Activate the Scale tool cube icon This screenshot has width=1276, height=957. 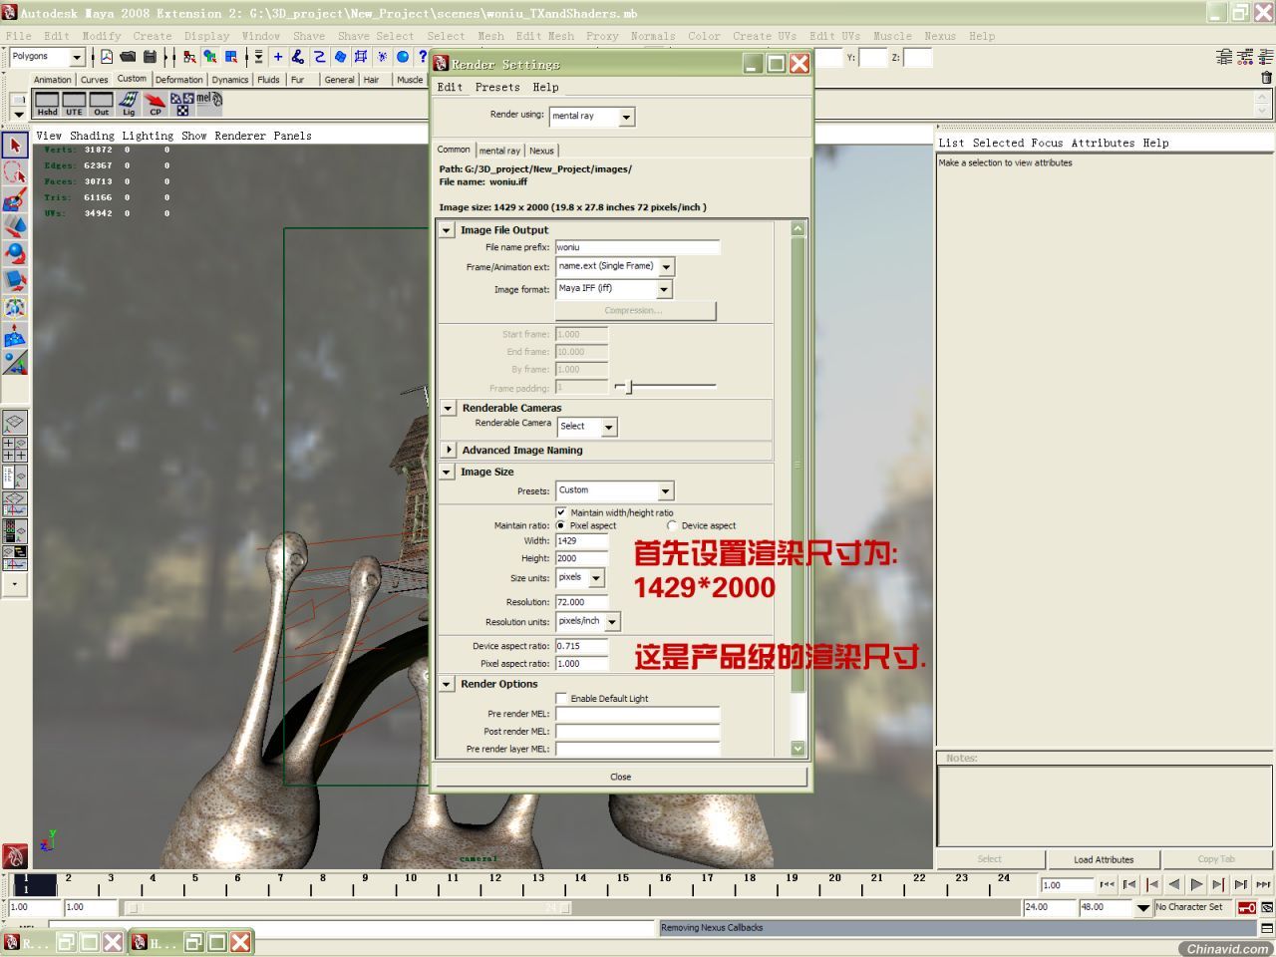pos(14,280)
